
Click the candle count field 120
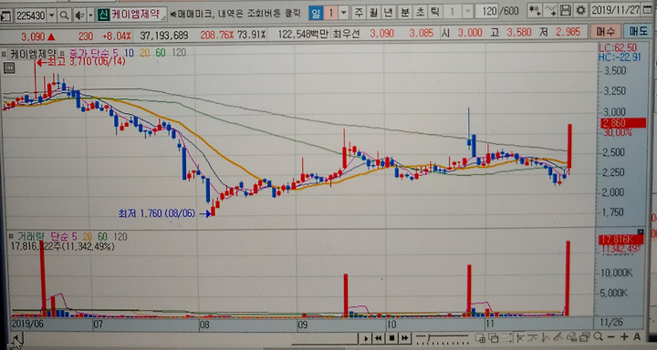487,11
